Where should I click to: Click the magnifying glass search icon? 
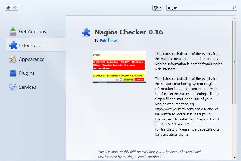[x=234, y=8]
